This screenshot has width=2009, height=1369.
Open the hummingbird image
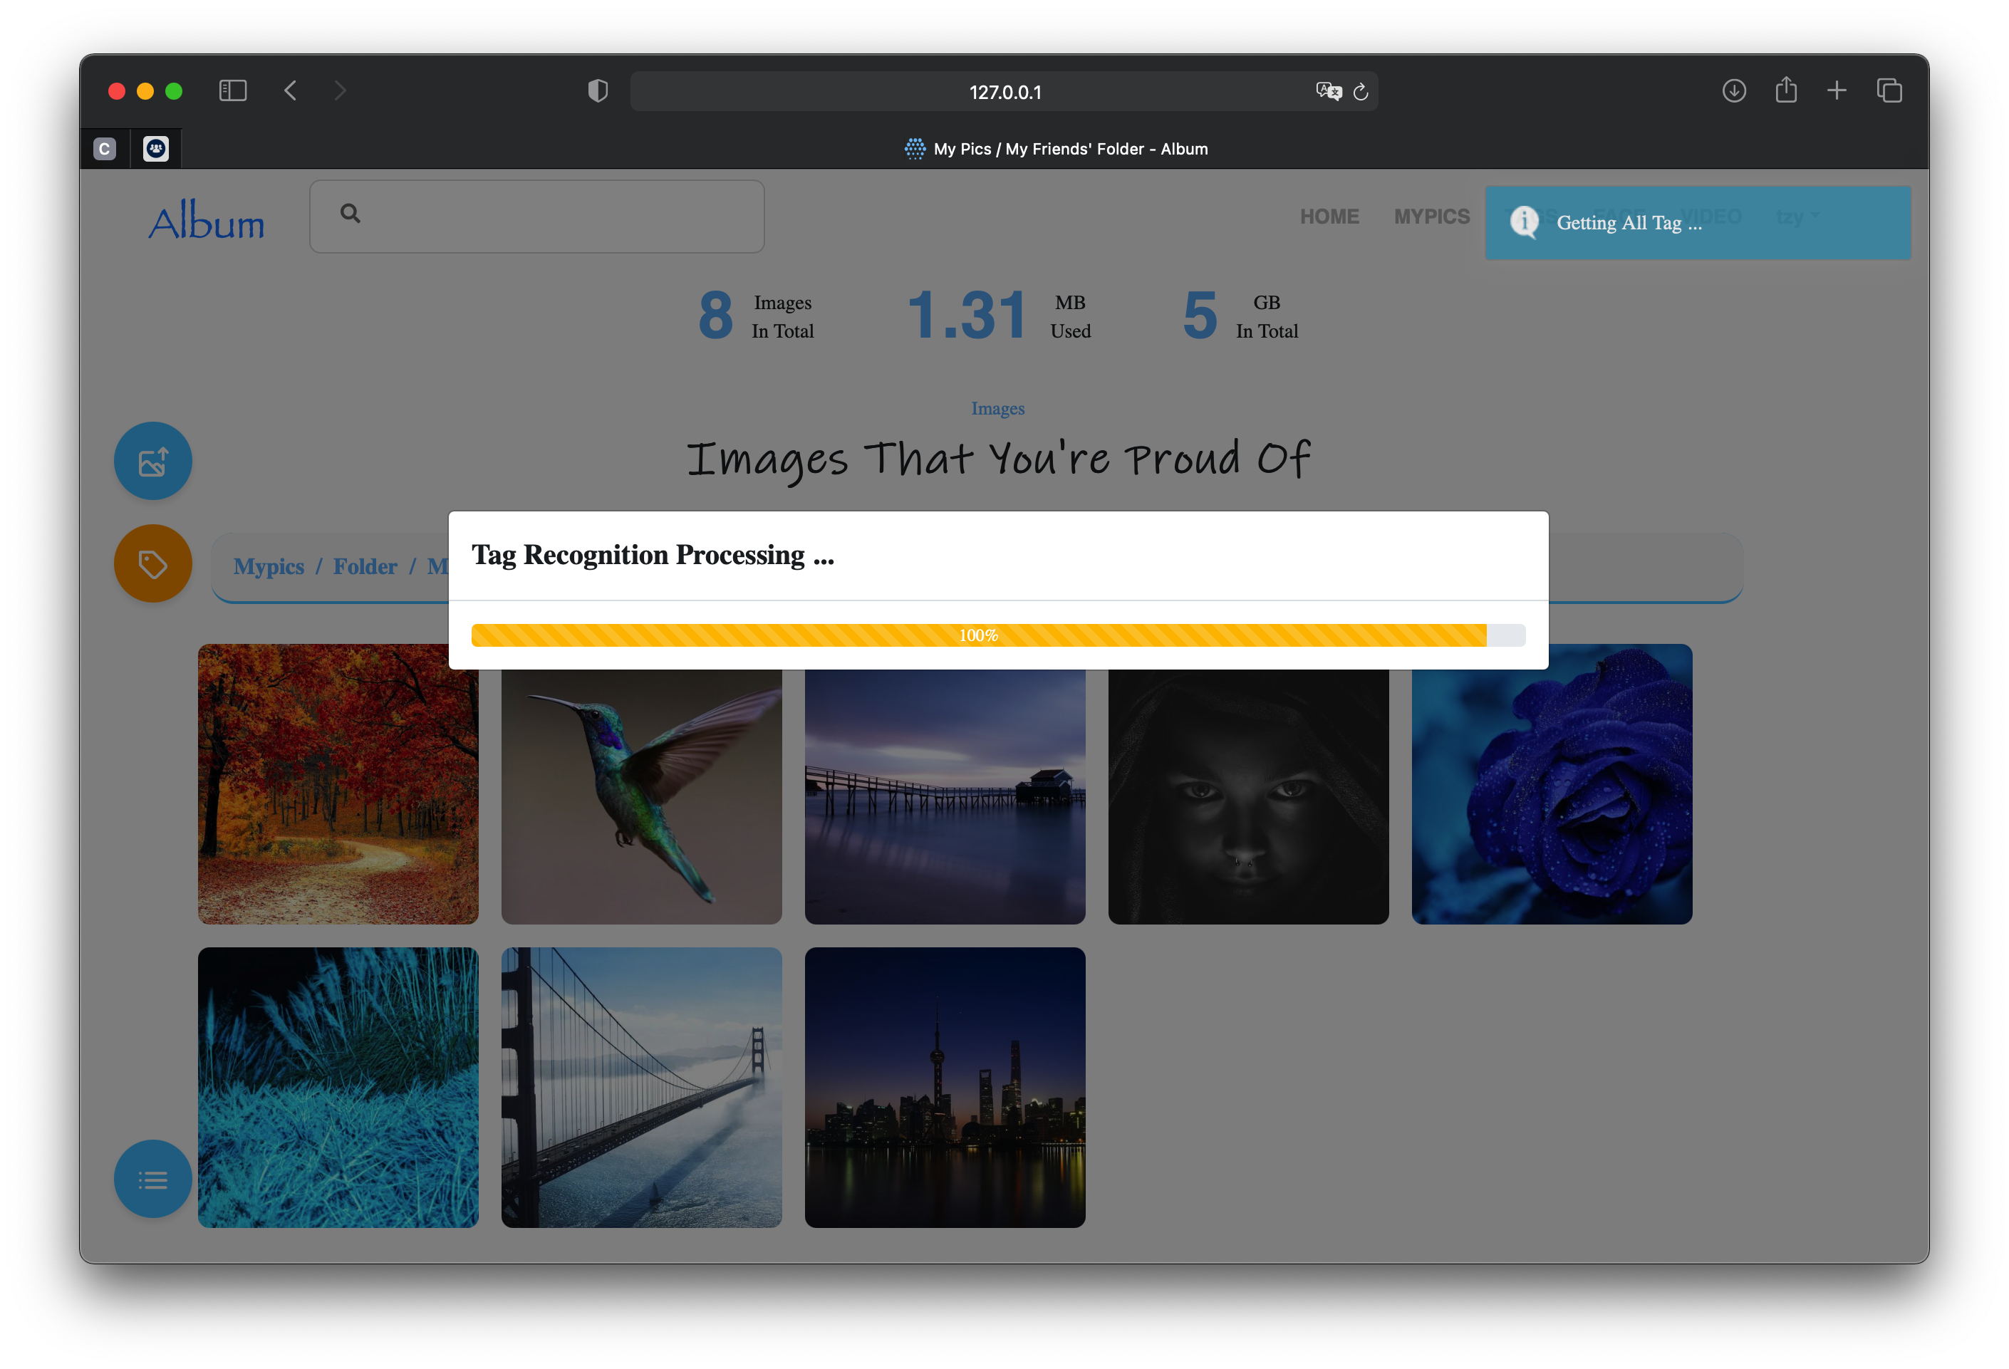click(641, 797)
